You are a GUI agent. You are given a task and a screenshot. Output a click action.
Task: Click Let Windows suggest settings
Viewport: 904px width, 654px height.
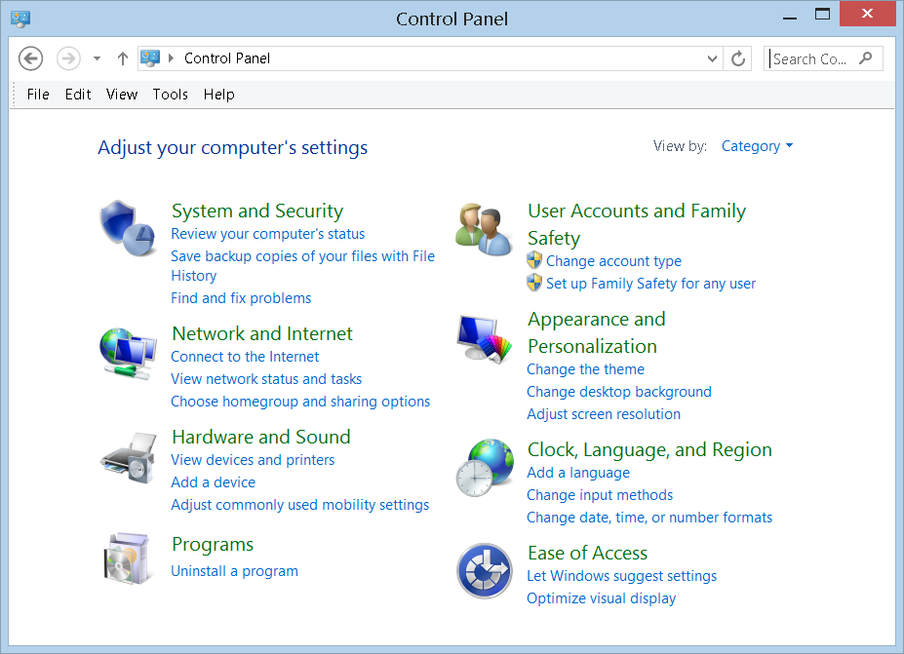(622, 576)
